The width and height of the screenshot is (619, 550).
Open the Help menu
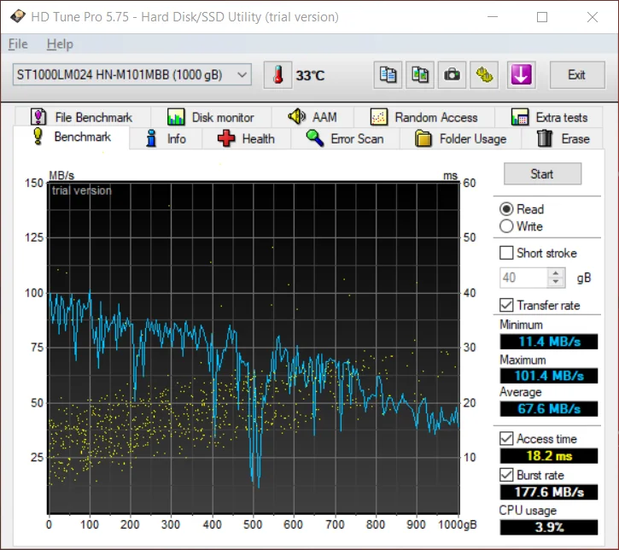[60, 44]
